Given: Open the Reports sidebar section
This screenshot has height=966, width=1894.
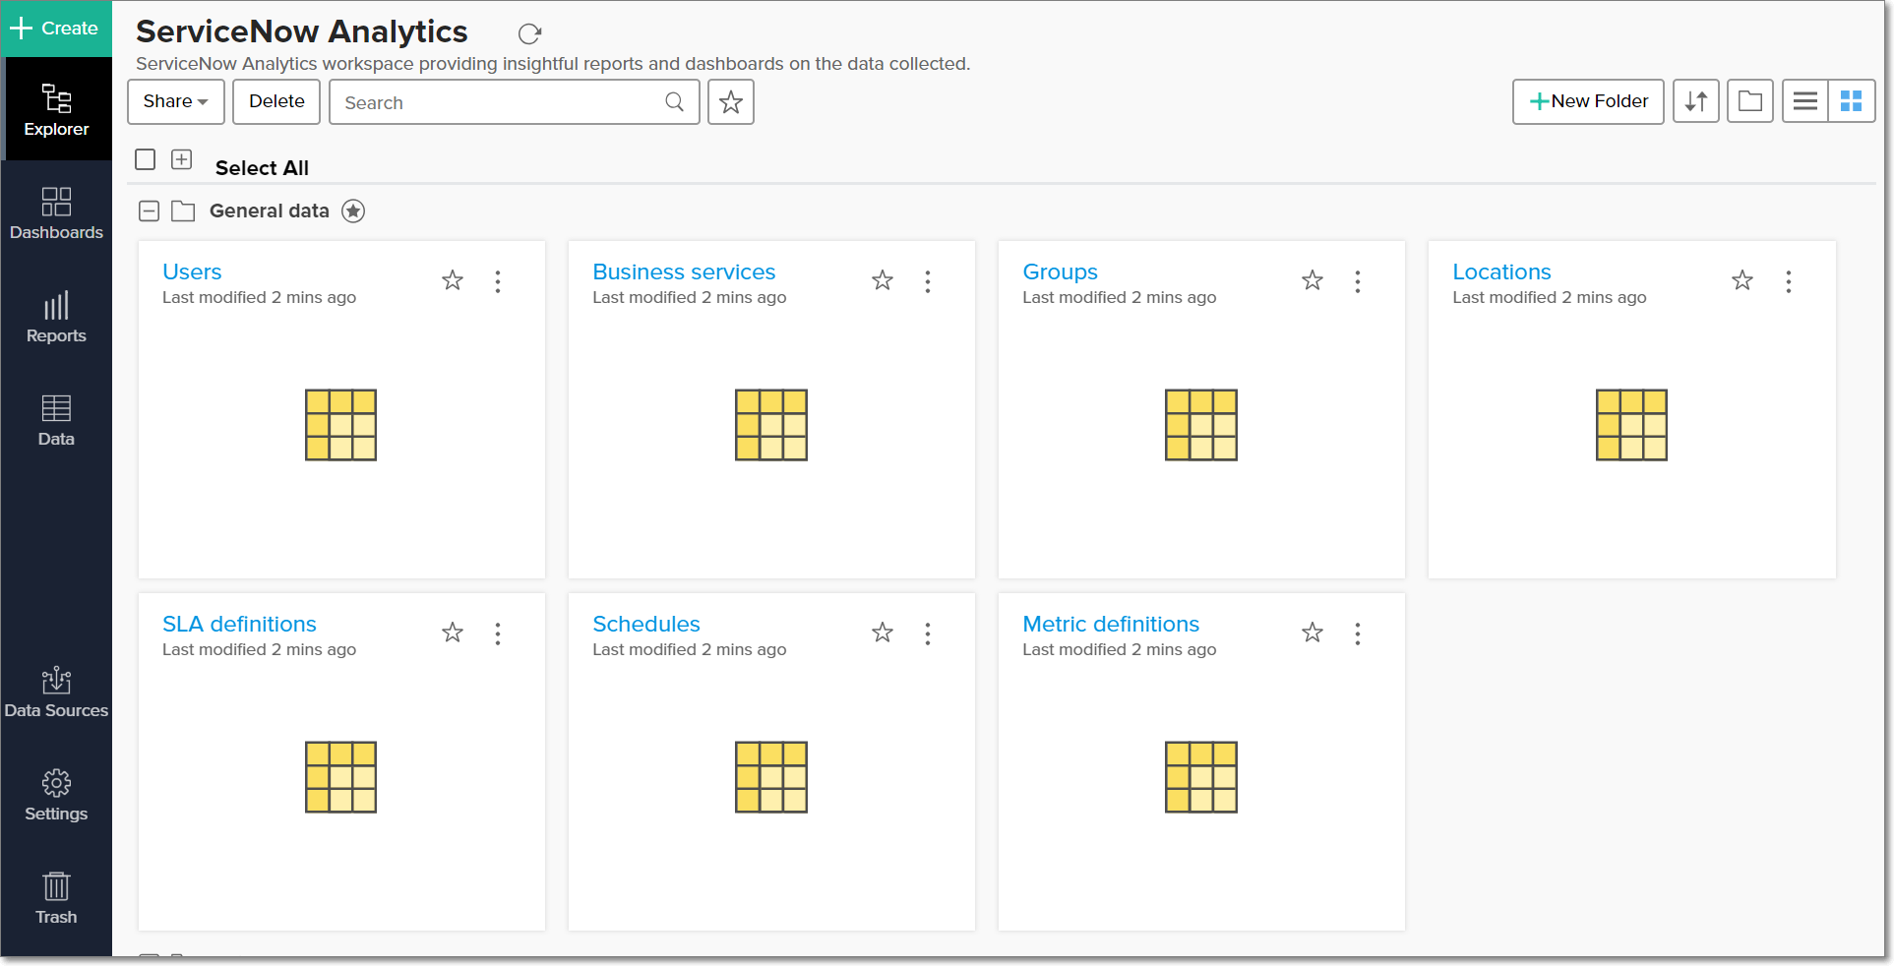Looking at the screenshot, I should click(x=56, y=316).
